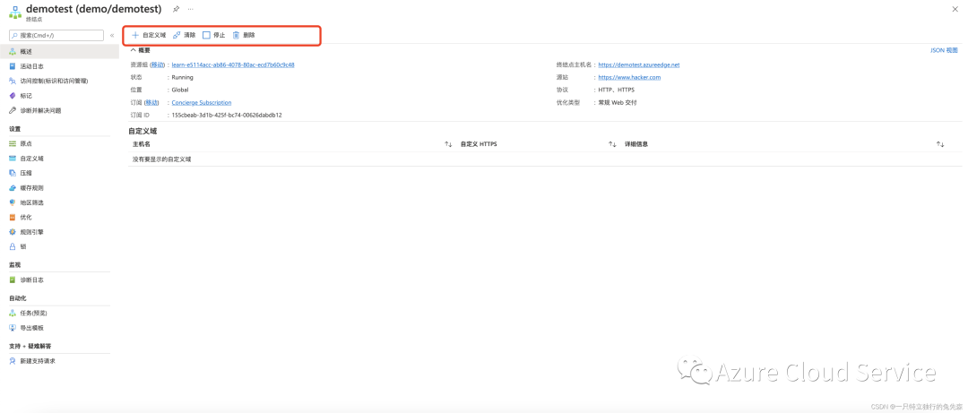Click the 自定义 HTTPS column header
The image size is (968, 413).
[x=479, y=144]
